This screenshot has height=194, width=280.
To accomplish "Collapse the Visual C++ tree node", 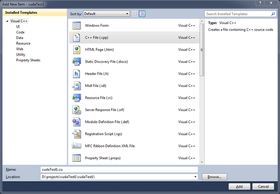I will point(7,21).
